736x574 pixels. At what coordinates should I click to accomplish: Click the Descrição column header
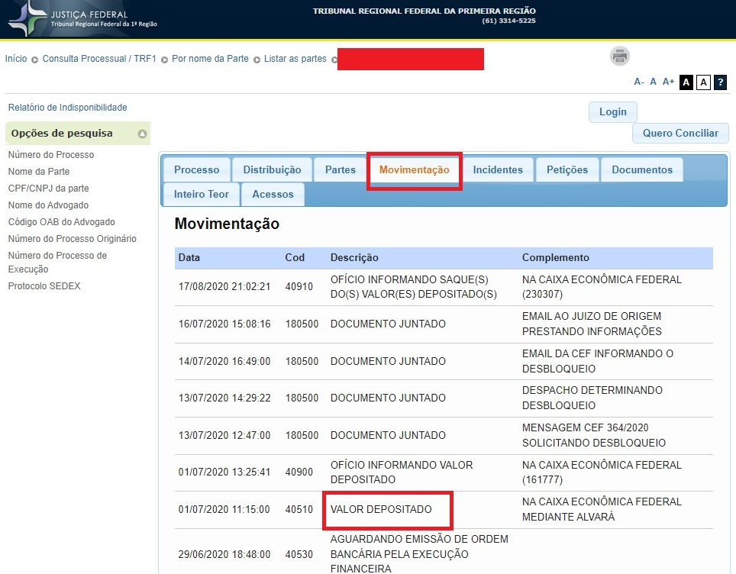tap(354, 258)
